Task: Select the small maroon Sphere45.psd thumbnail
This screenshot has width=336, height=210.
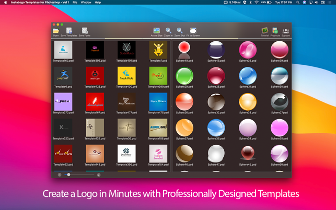Action: [248, 153]
